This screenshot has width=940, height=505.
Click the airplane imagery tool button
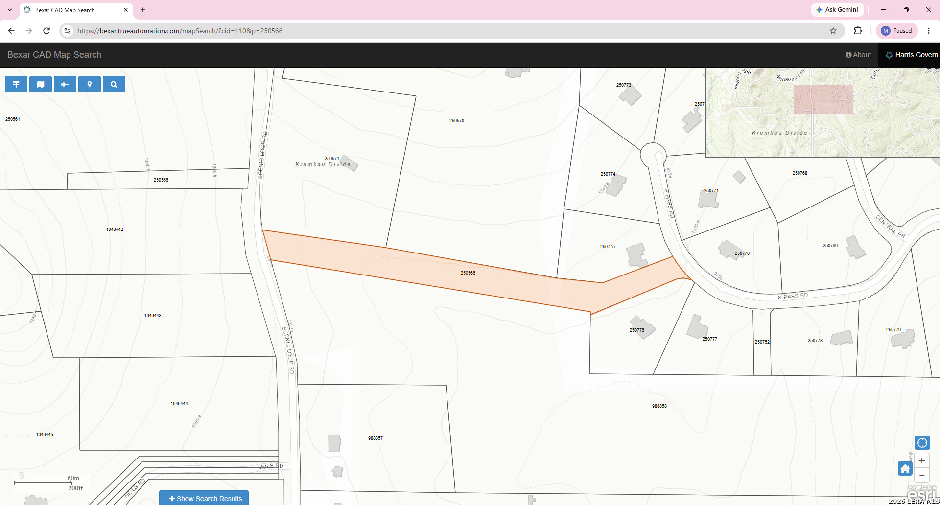coord(65,84)
